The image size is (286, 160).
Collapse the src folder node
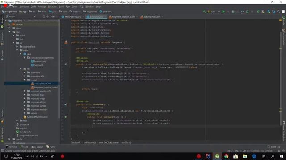tap(13, 43)
